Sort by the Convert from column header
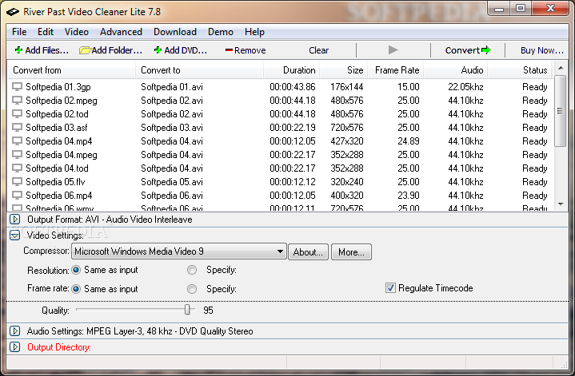The height and width of the screenshot is (376, 575). (71, 70)
